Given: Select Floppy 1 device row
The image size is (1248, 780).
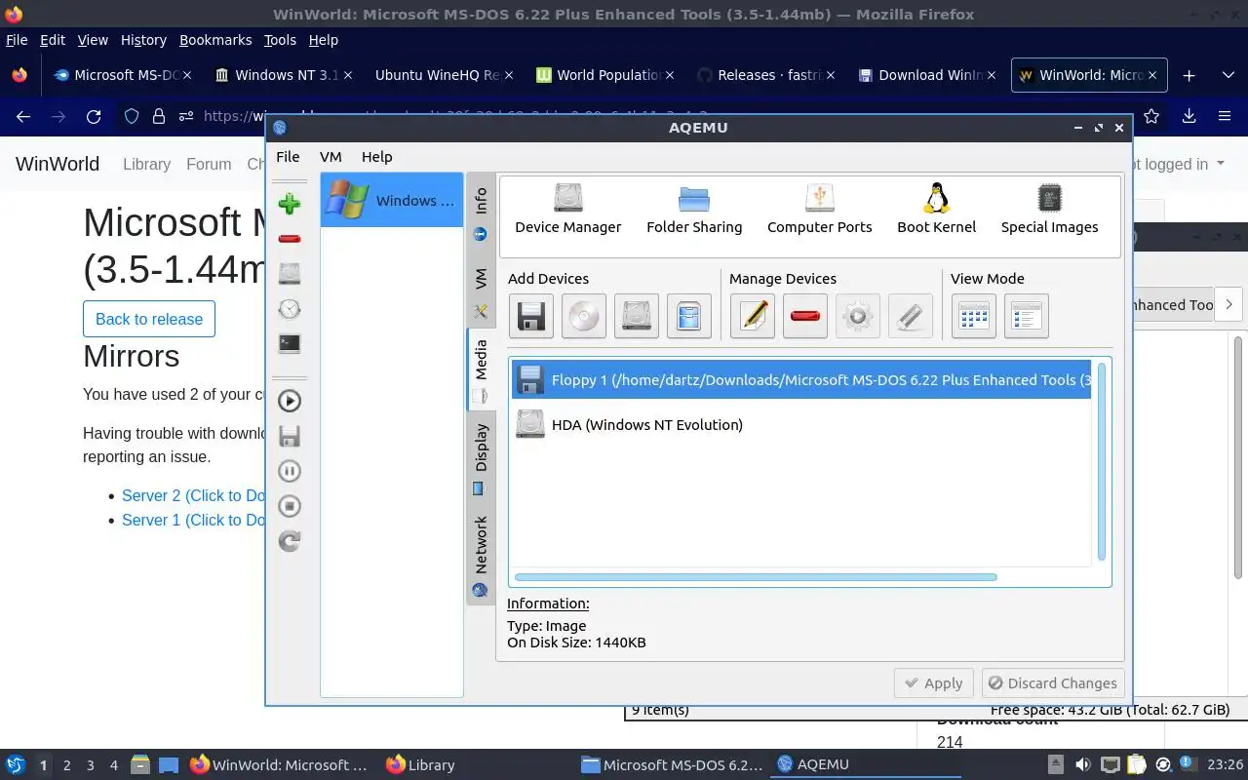Looking at the screenshot, I should click(x=801, y=379).
